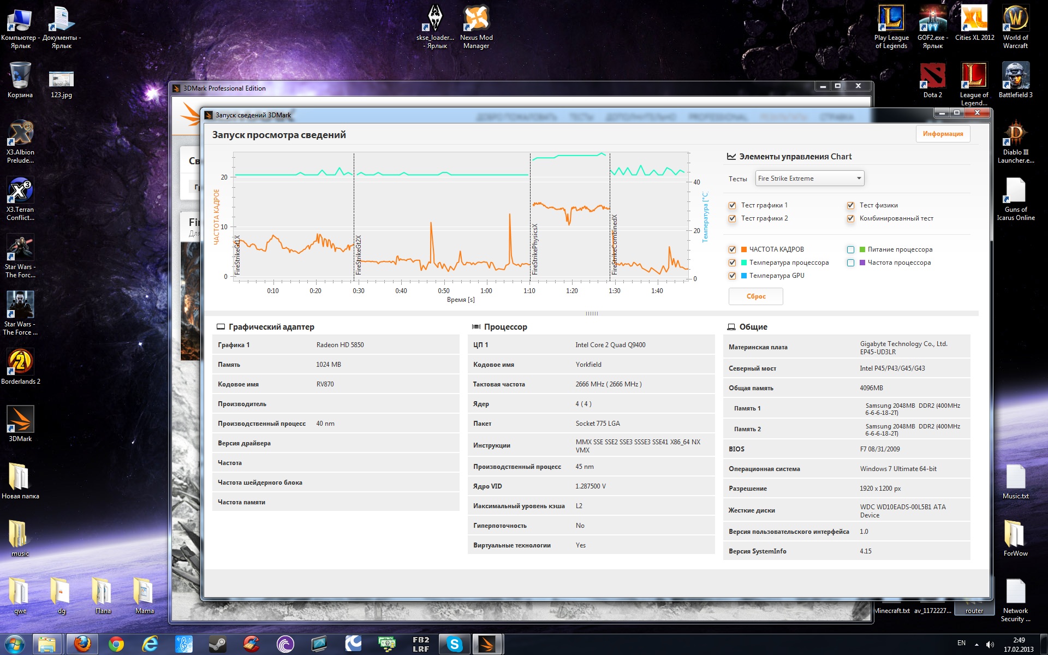This screenshot has width=1048, height=655.
Task: Select the X3 Albion Prelude shortcut
Action: (x=20, y=142)
